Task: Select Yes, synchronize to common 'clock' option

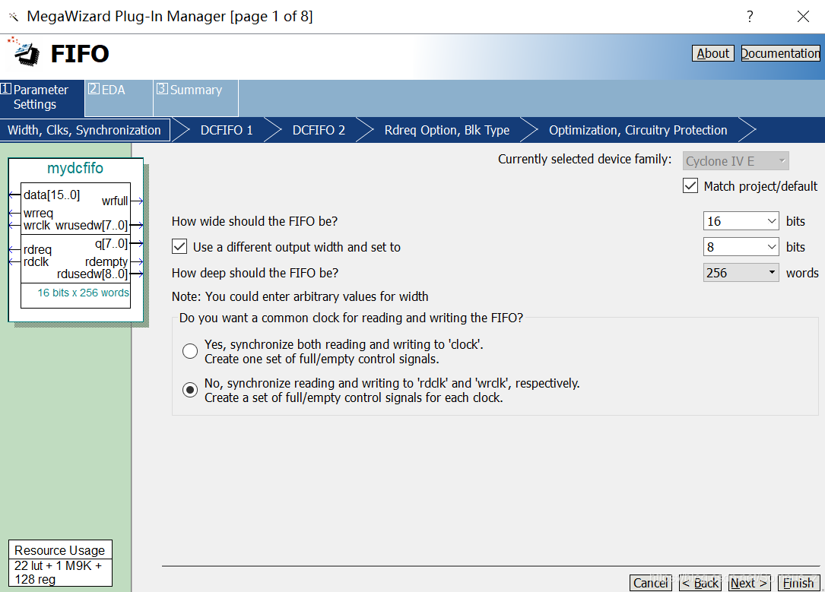Action: pos(190,351)
